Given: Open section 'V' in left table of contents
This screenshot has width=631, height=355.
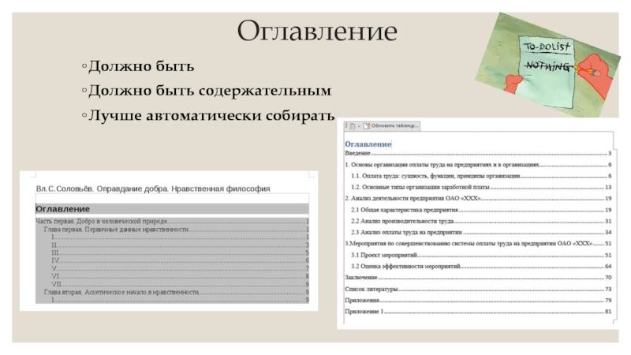Looking at the screenshot, I should click(x=180, y=268).
